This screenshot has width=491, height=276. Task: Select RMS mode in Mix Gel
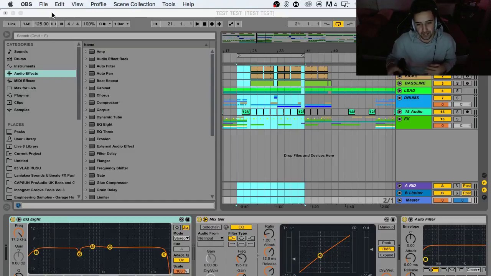pyautogui.click(x=386, y=249)
